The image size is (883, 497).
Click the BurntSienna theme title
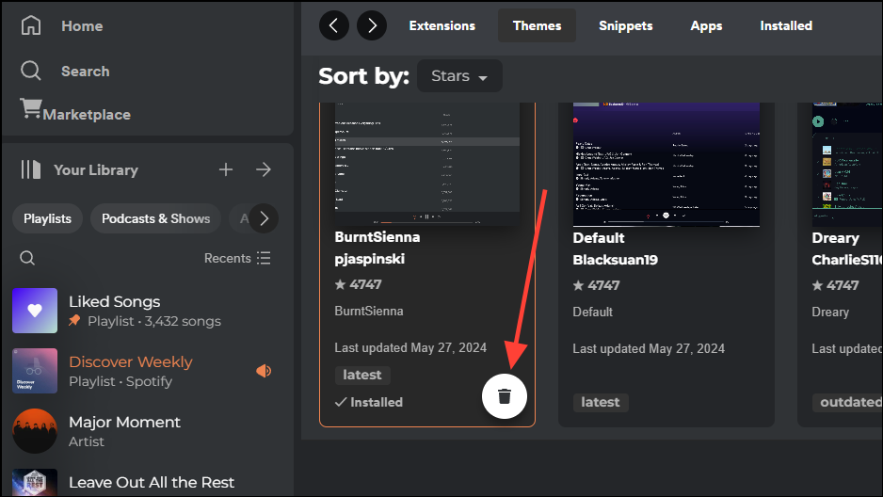[377, 237]
